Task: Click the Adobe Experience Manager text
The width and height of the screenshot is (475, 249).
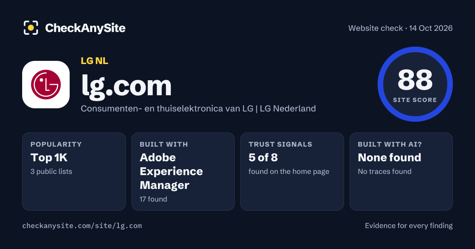Action: (x=171, y=171)
